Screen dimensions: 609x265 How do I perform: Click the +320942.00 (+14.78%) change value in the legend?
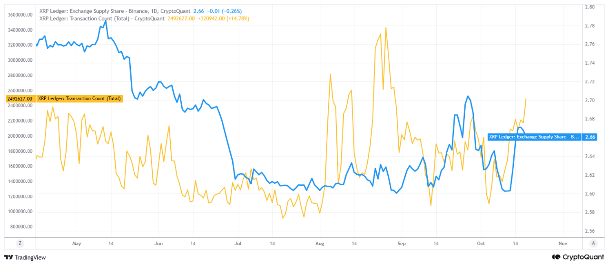point(223,19)
